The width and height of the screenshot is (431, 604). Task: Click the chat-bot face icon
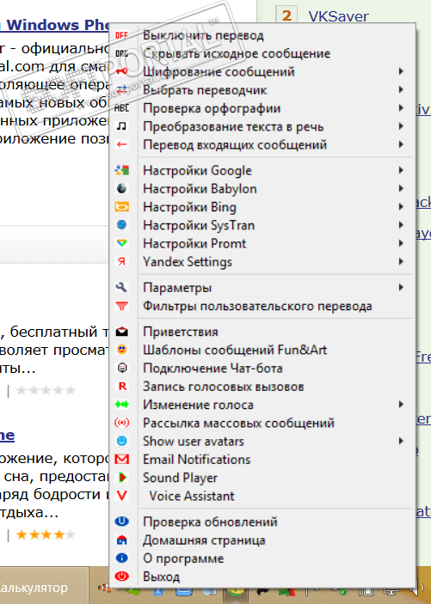click(121, 368)
